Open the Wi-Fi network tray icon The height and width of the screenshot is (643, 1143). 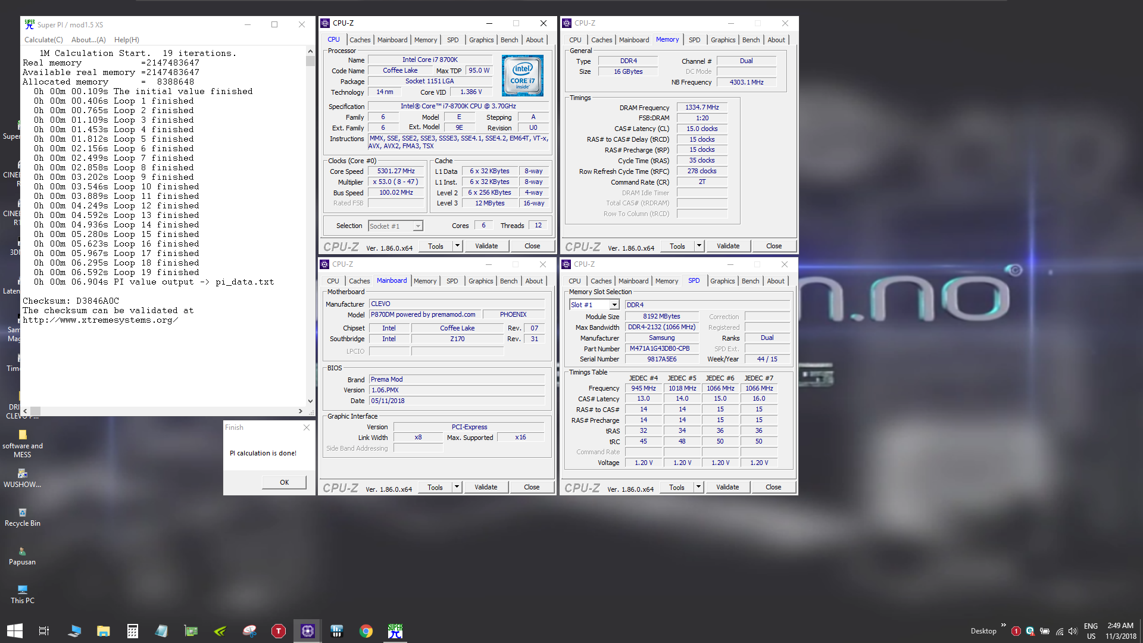(x=1060, y=631)
